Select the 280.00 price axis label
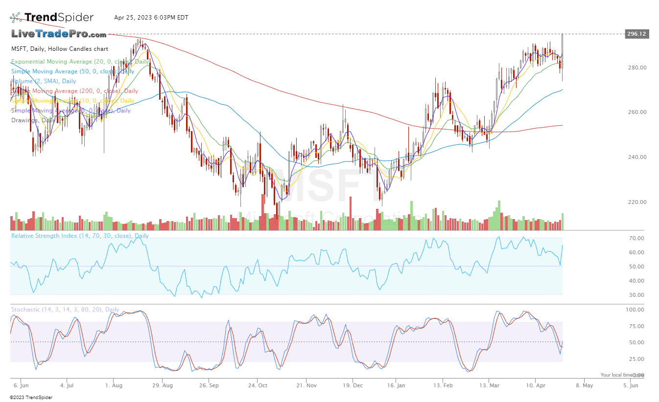The width and height of the screenshot is (659, 402). [636, 67]
